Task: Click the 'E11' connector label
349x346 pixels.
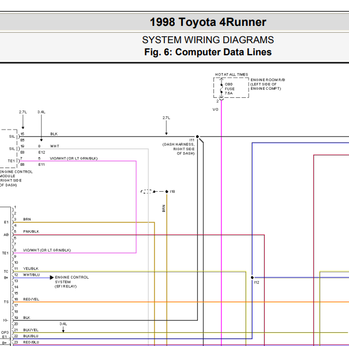Action: (x=42, y=165)
